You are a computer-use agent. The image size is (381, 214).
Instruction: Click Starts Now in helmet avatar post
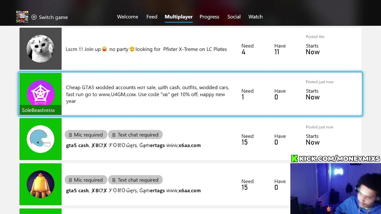pos(313,139)
